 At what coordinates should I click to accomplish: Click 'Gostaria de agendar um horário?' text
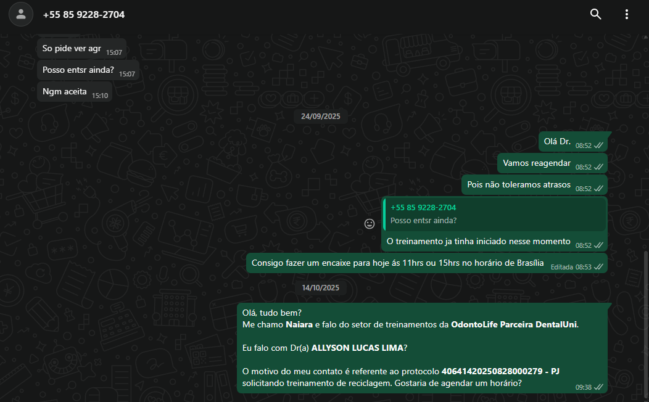click(458, 384)
